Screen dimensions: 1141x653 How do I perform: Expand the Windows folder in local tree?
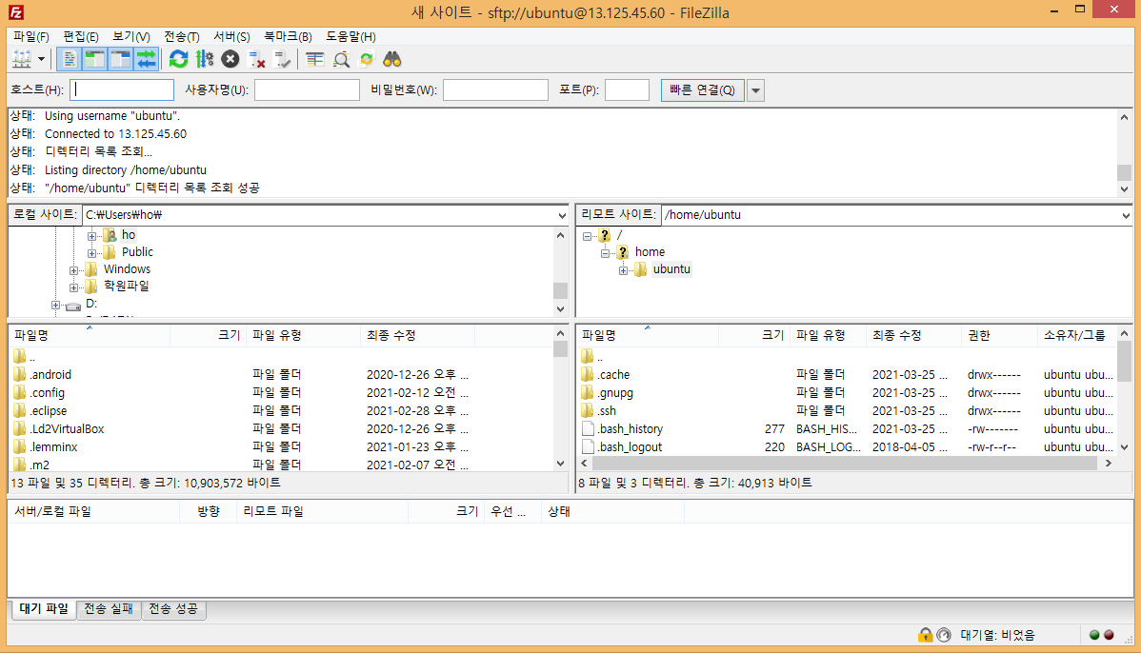coord(73,270)
